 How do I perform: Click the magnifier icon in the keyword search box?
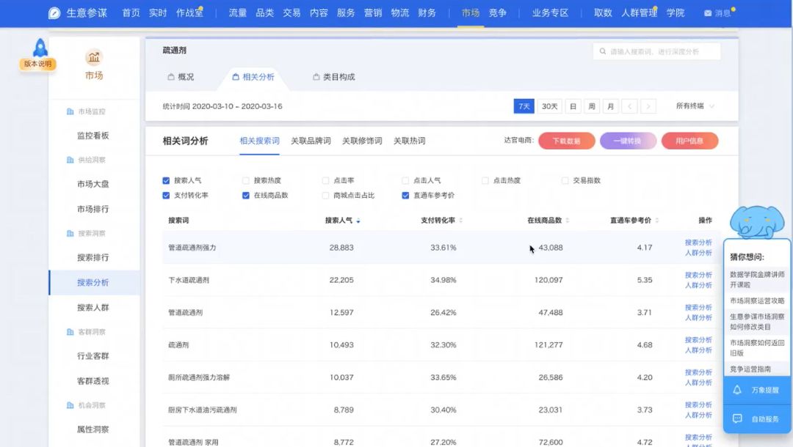coord(604,51)
